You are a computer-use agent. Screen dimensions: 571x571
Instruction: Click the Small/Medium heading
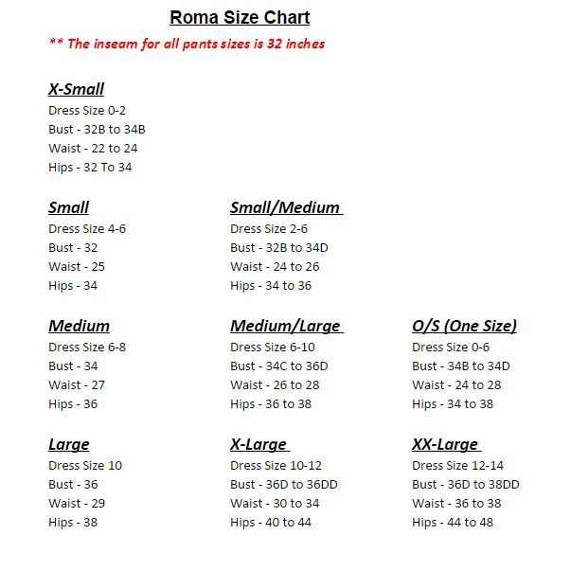click(x=285, y=208)
